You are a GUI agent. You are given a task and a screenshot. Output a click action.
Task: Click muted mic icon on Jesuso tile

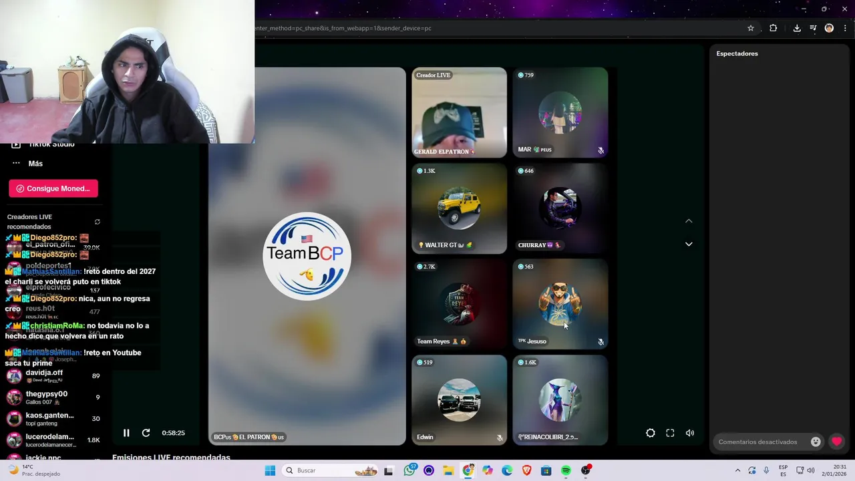coord(601,342)
